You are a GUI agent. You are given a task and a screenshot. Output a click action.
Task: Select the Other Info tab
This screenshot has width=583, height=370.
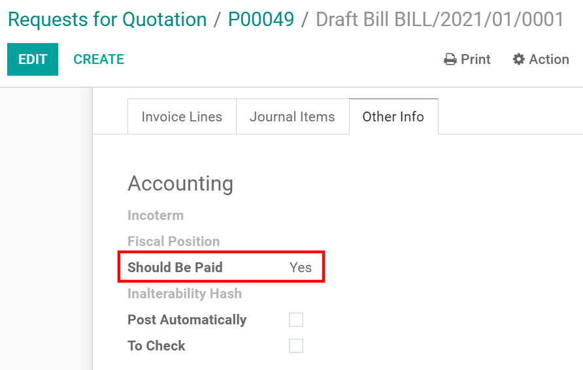(393, 117)
